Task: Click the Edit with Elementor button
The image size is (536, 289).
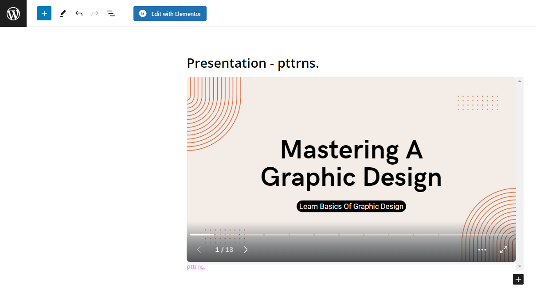Action: tap(170, 13)
